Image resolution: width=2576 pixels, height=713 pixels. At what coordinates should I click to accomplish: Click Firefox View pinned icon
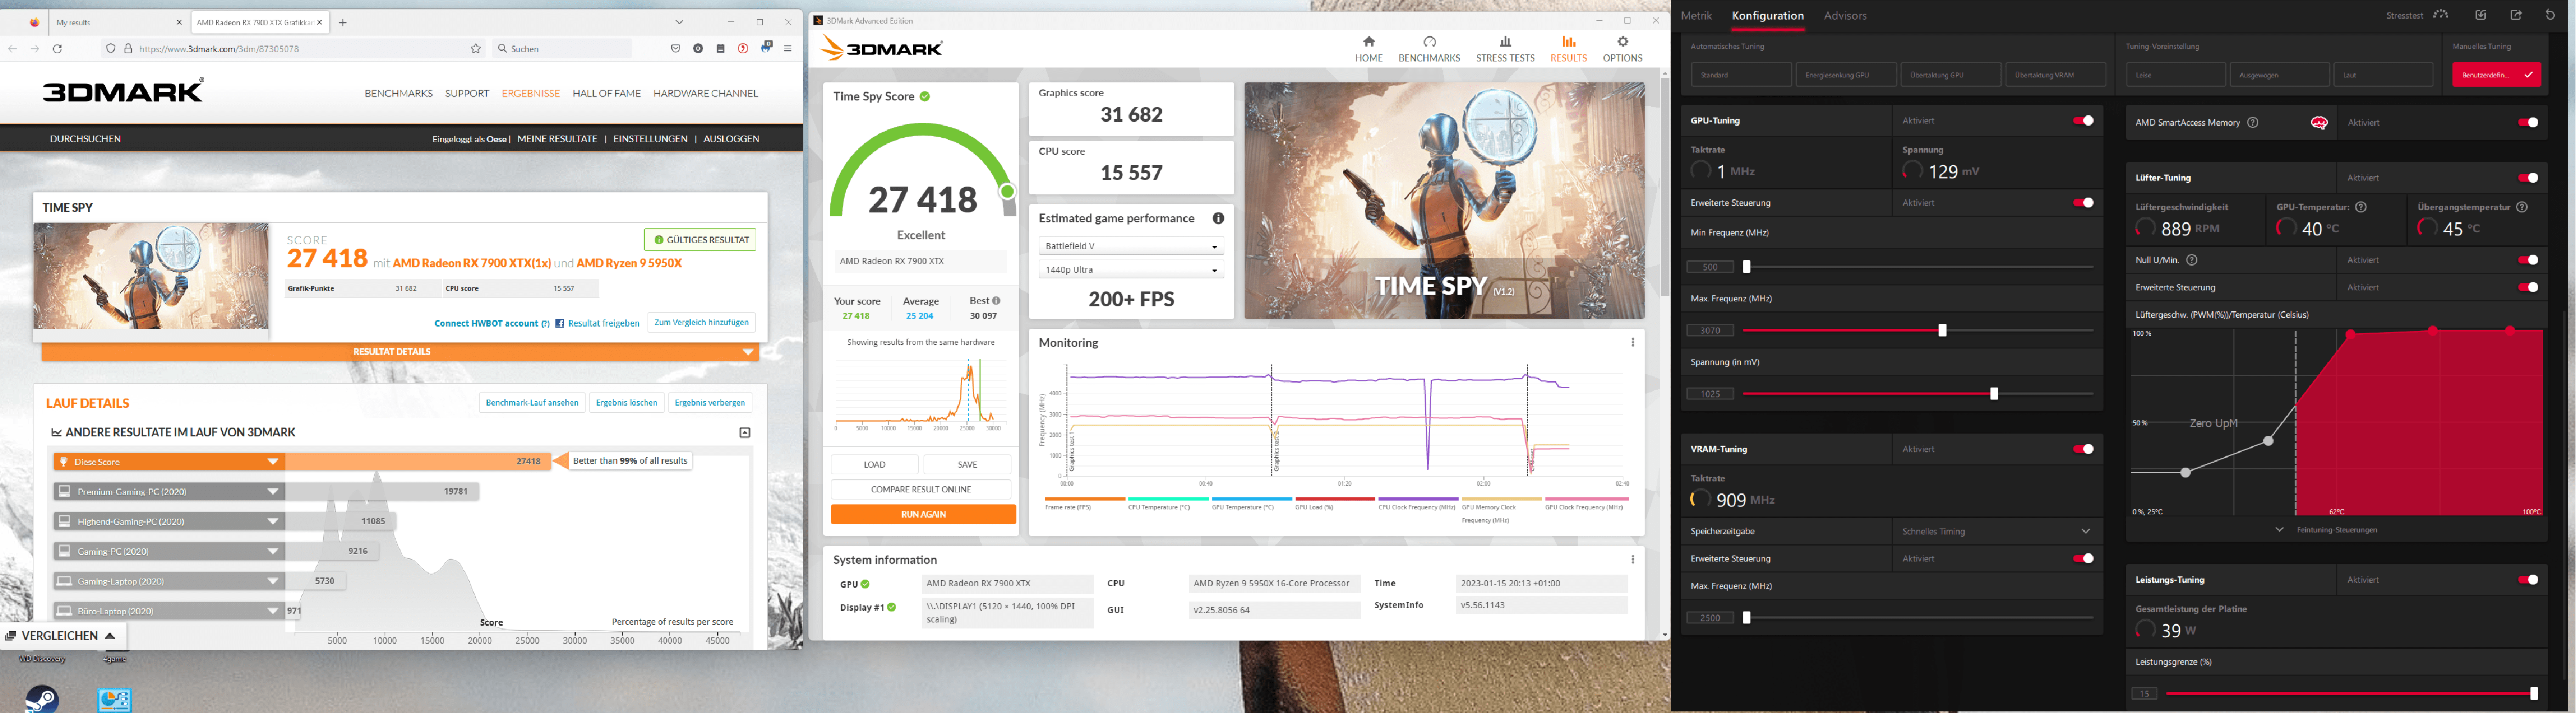pyautogui.click(x=34, y=22)
